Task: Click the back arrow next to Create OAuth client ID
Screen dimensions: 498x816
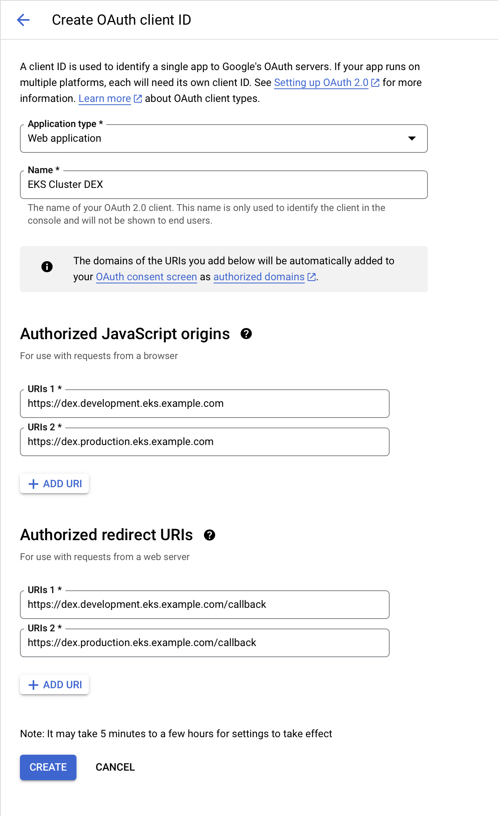Action: [x=24, y=19]
